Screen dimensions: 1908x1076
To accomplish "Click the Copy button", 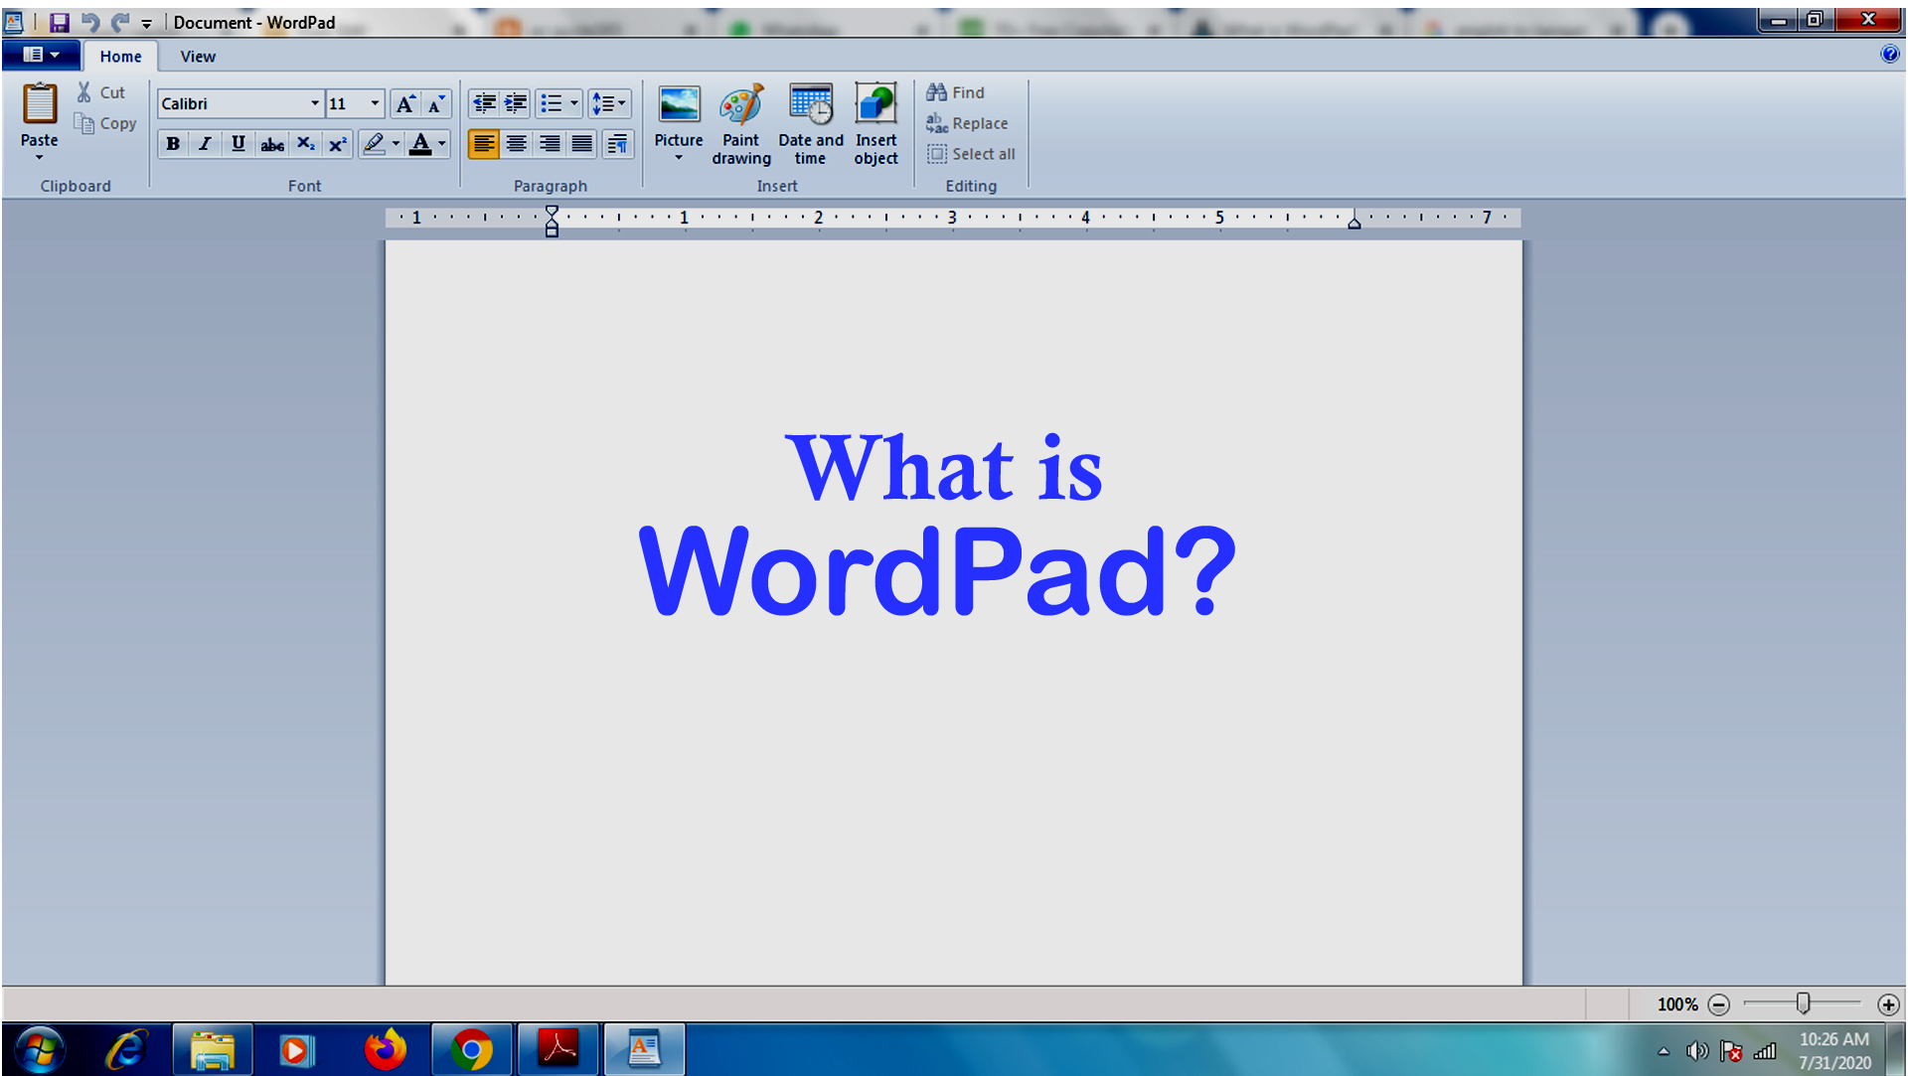I will [x=105, y=123].
